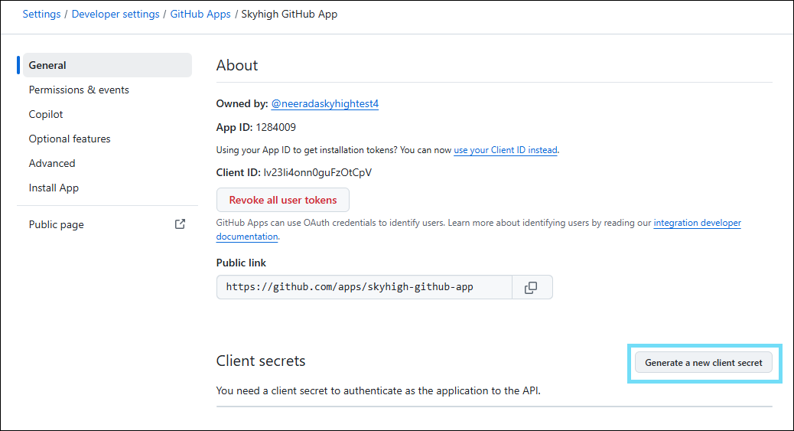Open the external link icon beside Public page
This screenshot has width=794, height=431.
pos(180,224)
